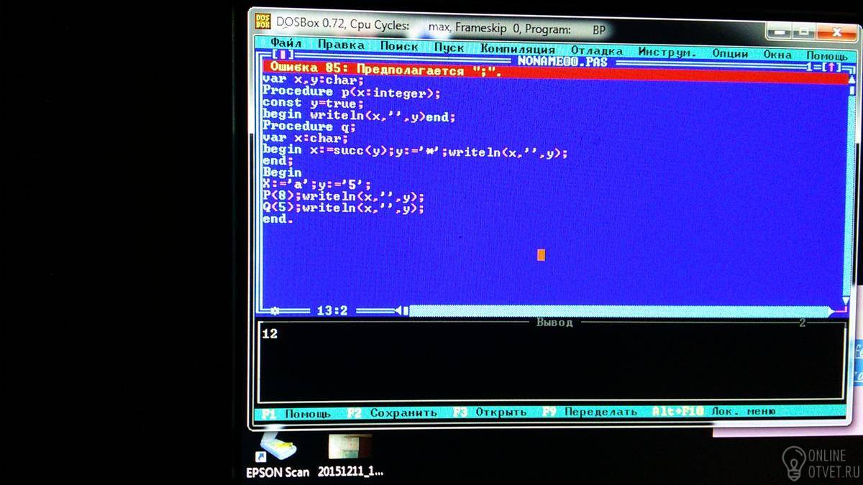This screenshot has height=485, width=863.
Task: Click F3 Открыть in status bar
Action: [490, 412]
